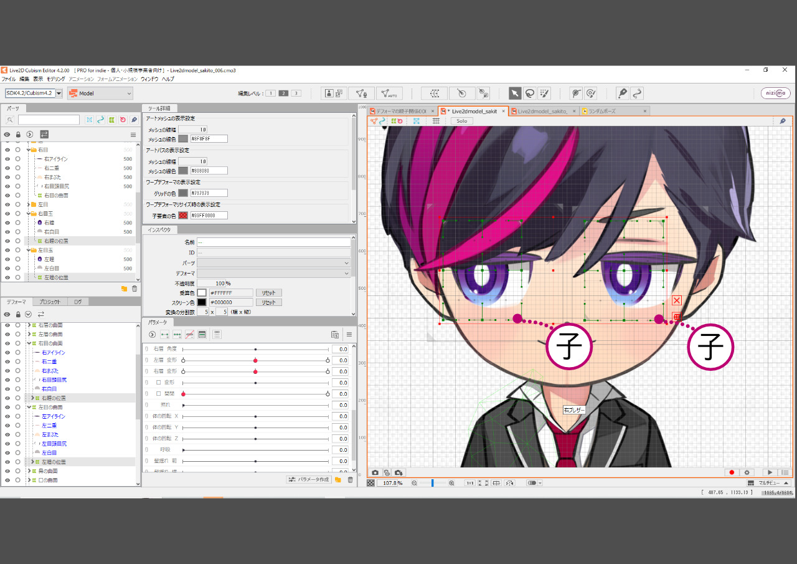Create a warp deformer
This screenshot has height=564, width=797.
(x=435, y=93)
